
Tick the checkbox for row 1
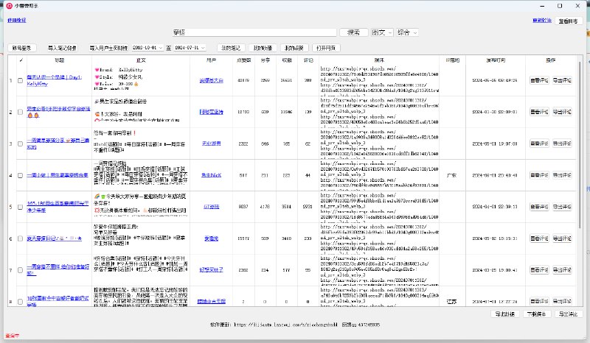21,80
